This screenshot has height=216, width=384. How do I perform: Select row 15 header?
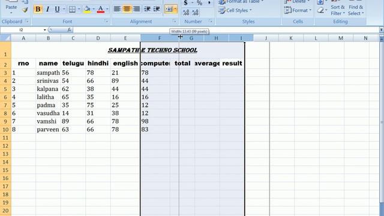click(x=5, y=170)
